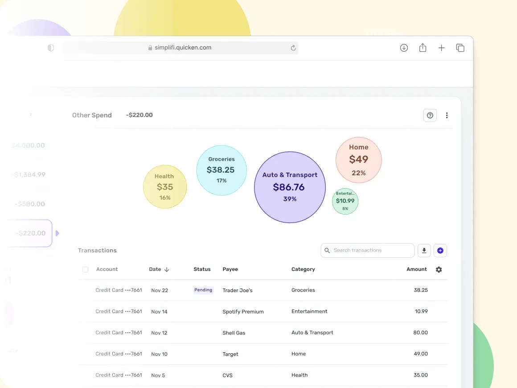
Task: Select the -$580.00 sidebar item
Action: pyautogui.click(x=30, y=204)
